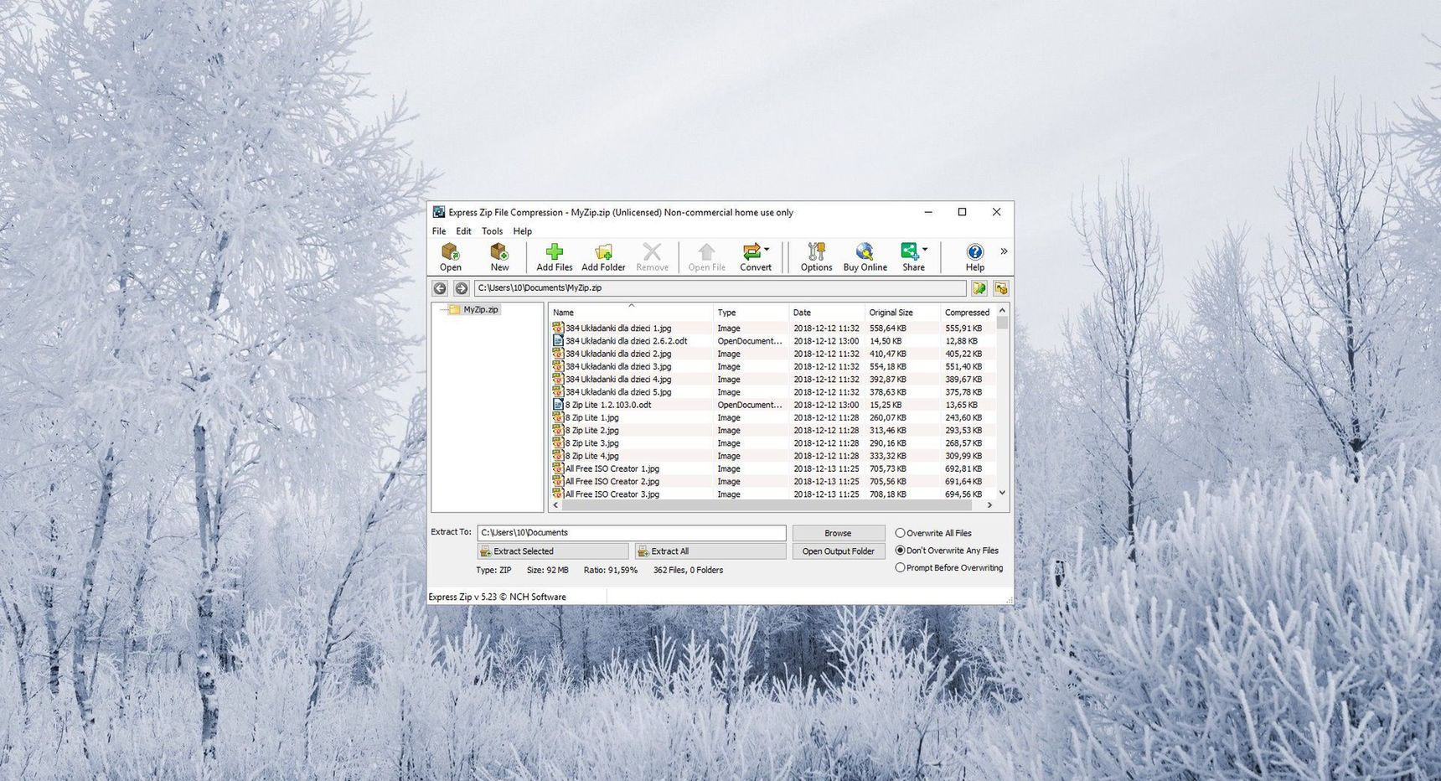1441x781 pixels.
Task: Click the icon of 8 Zip Lite 1.jpg
Action: click(x=558, y=417)
